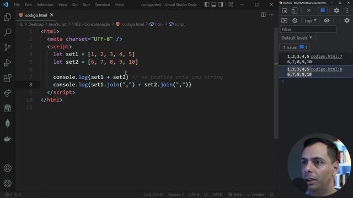Open the Terminal menu
Image resolution: width=353 pixels, height=198 pixels.
coord(103,4)
